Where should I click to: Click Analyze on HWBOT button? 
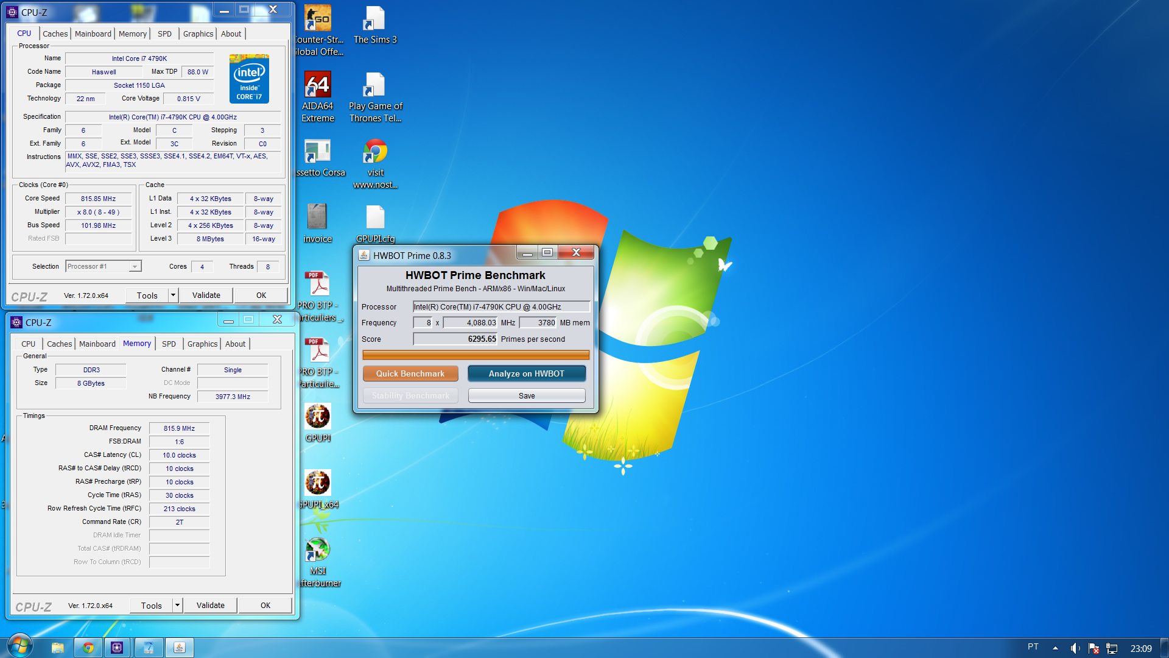coord(527,373)
